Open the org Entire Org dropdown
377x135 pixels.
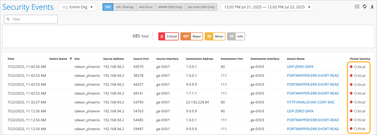[x=77, y=7]
